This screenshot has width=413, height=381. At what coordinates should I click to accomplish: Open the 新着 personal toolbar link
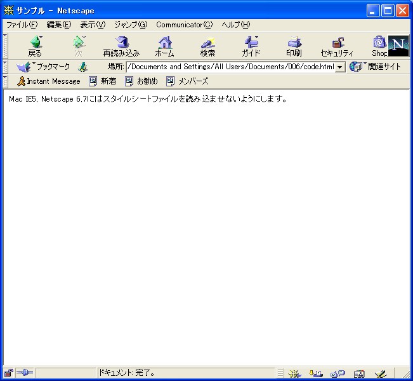(x=103, y=81)
